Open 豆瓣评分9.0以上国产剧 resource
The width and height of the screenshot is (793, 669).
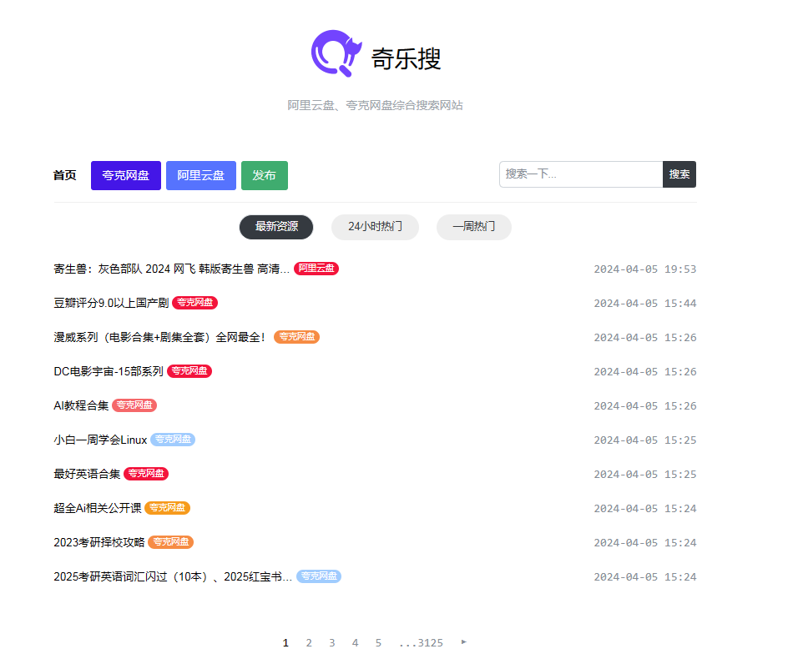coord(111,303)
